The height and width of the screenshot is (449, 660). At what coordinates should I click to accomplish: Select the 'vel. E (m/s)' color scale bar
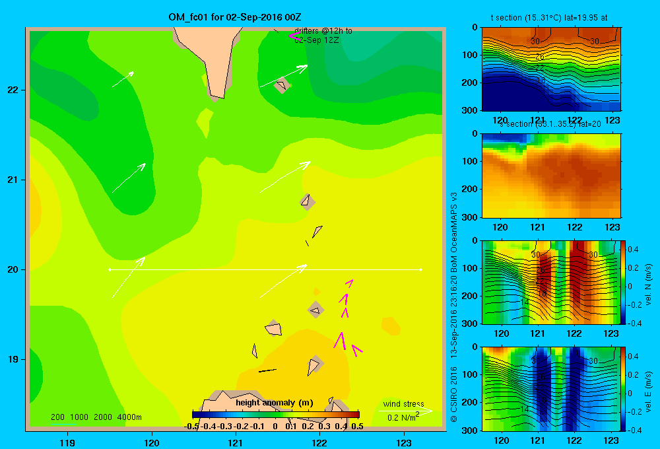coord(623,389)
